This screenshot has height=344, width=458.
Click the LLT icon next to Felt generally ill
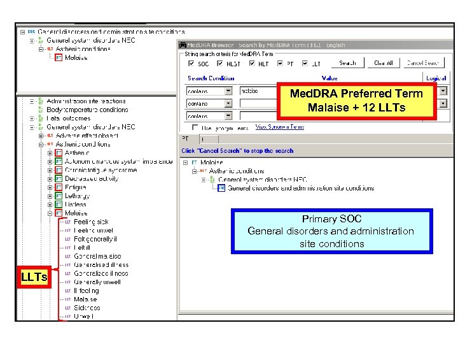tap(68, 240)
